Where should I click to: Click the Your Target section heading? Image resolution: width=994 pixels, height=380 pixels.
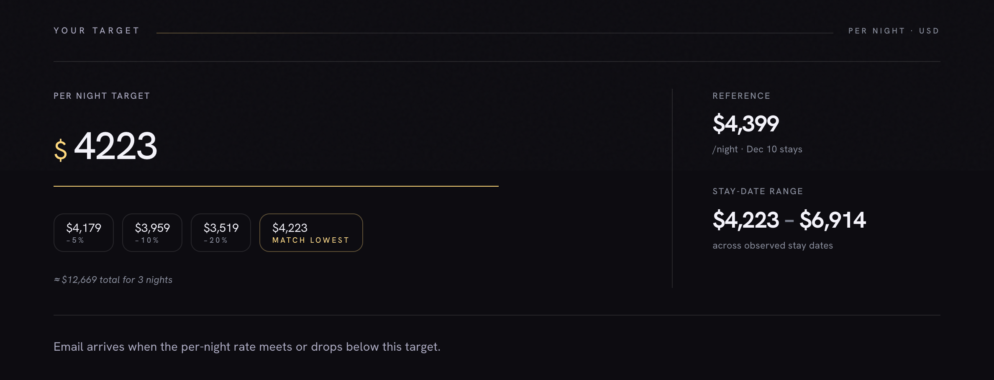[97, 31]
